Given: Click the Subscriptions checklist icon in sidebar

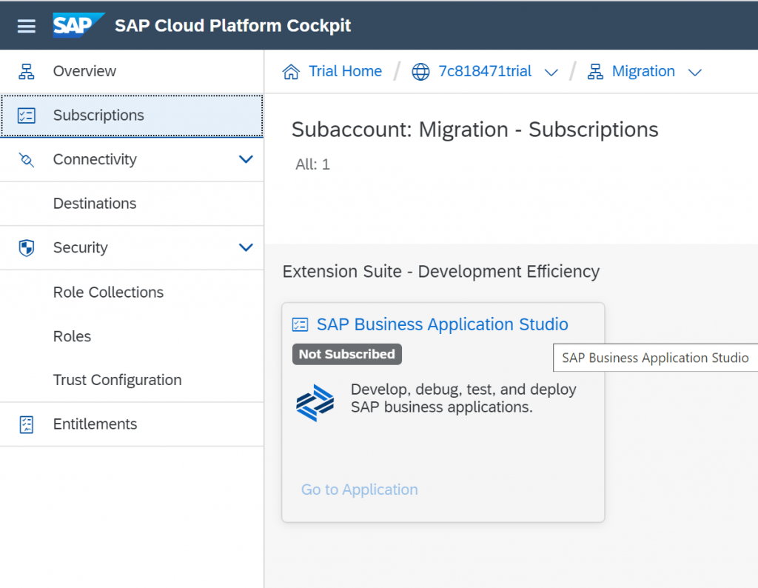Looking at the screenshot, I should (x=27, y=116).
